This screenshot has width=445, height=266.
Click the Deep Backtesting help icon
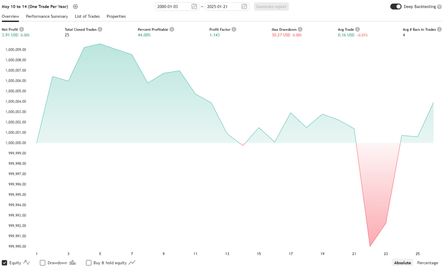coord(439,7)
